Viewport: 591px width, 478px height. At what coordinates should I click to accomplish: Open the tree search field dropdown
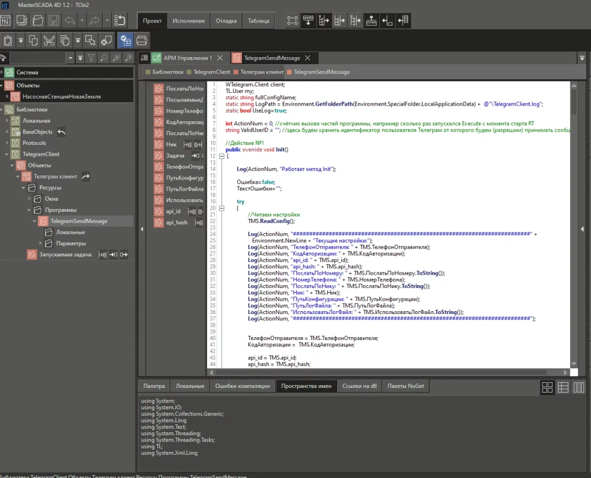click(71, 58)
